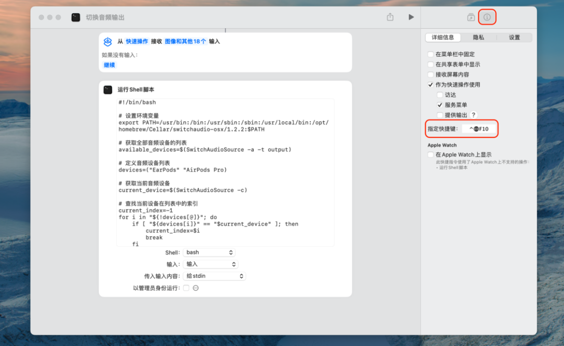Viewport: 564px width, 346px height.
Task: Click the devices=("EarPods" "AirPods Pro") line
Action: coord(173,170)
